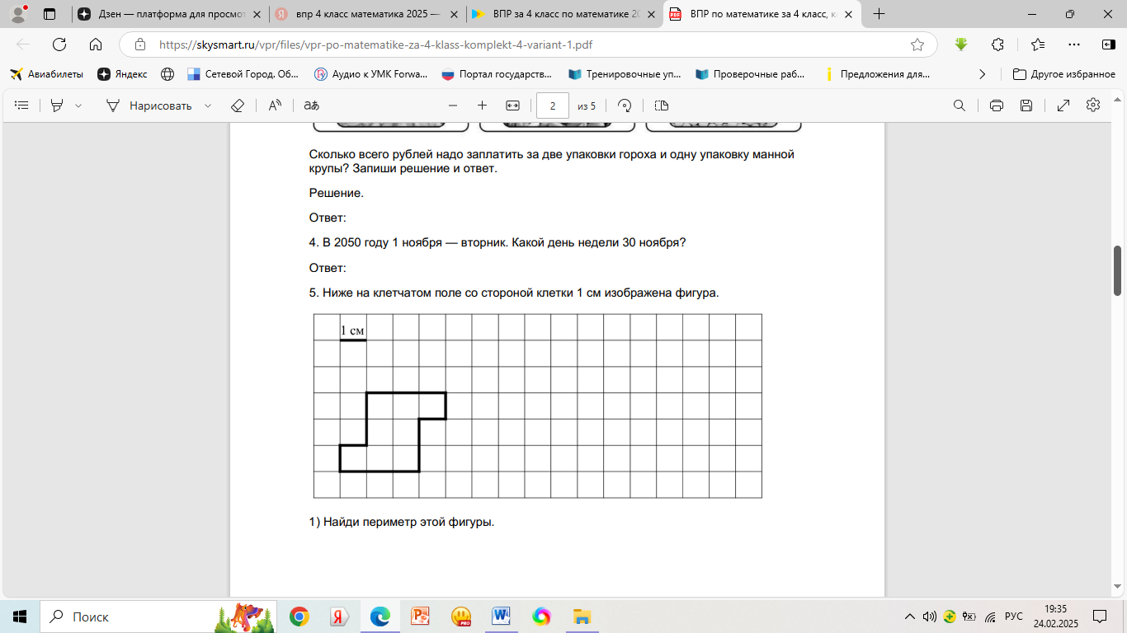
Task: Zoom in the PDF page
Action: [x=483, y=105]
